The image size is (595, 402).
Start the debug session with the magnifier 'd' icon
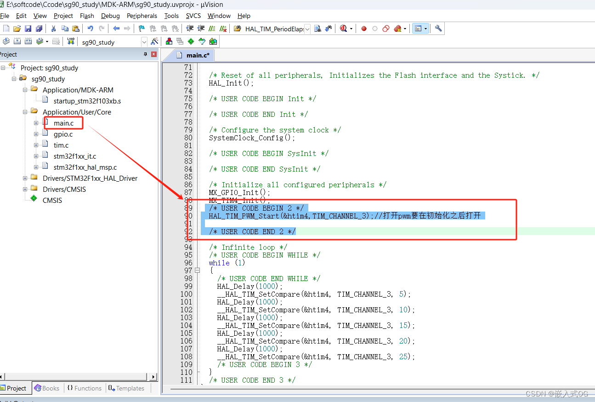coord(344,29)
